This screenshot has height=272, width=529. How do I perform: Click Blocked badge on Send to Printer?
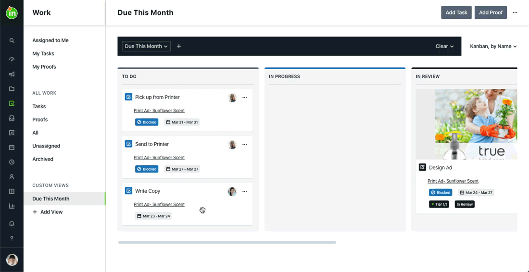click(147, 169)
